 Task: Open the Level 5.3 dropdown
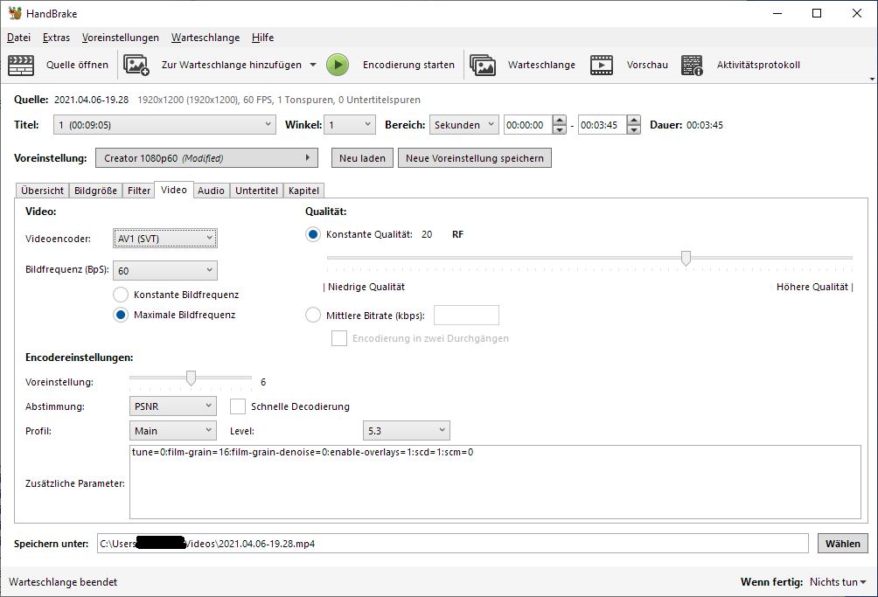point(407,431)
